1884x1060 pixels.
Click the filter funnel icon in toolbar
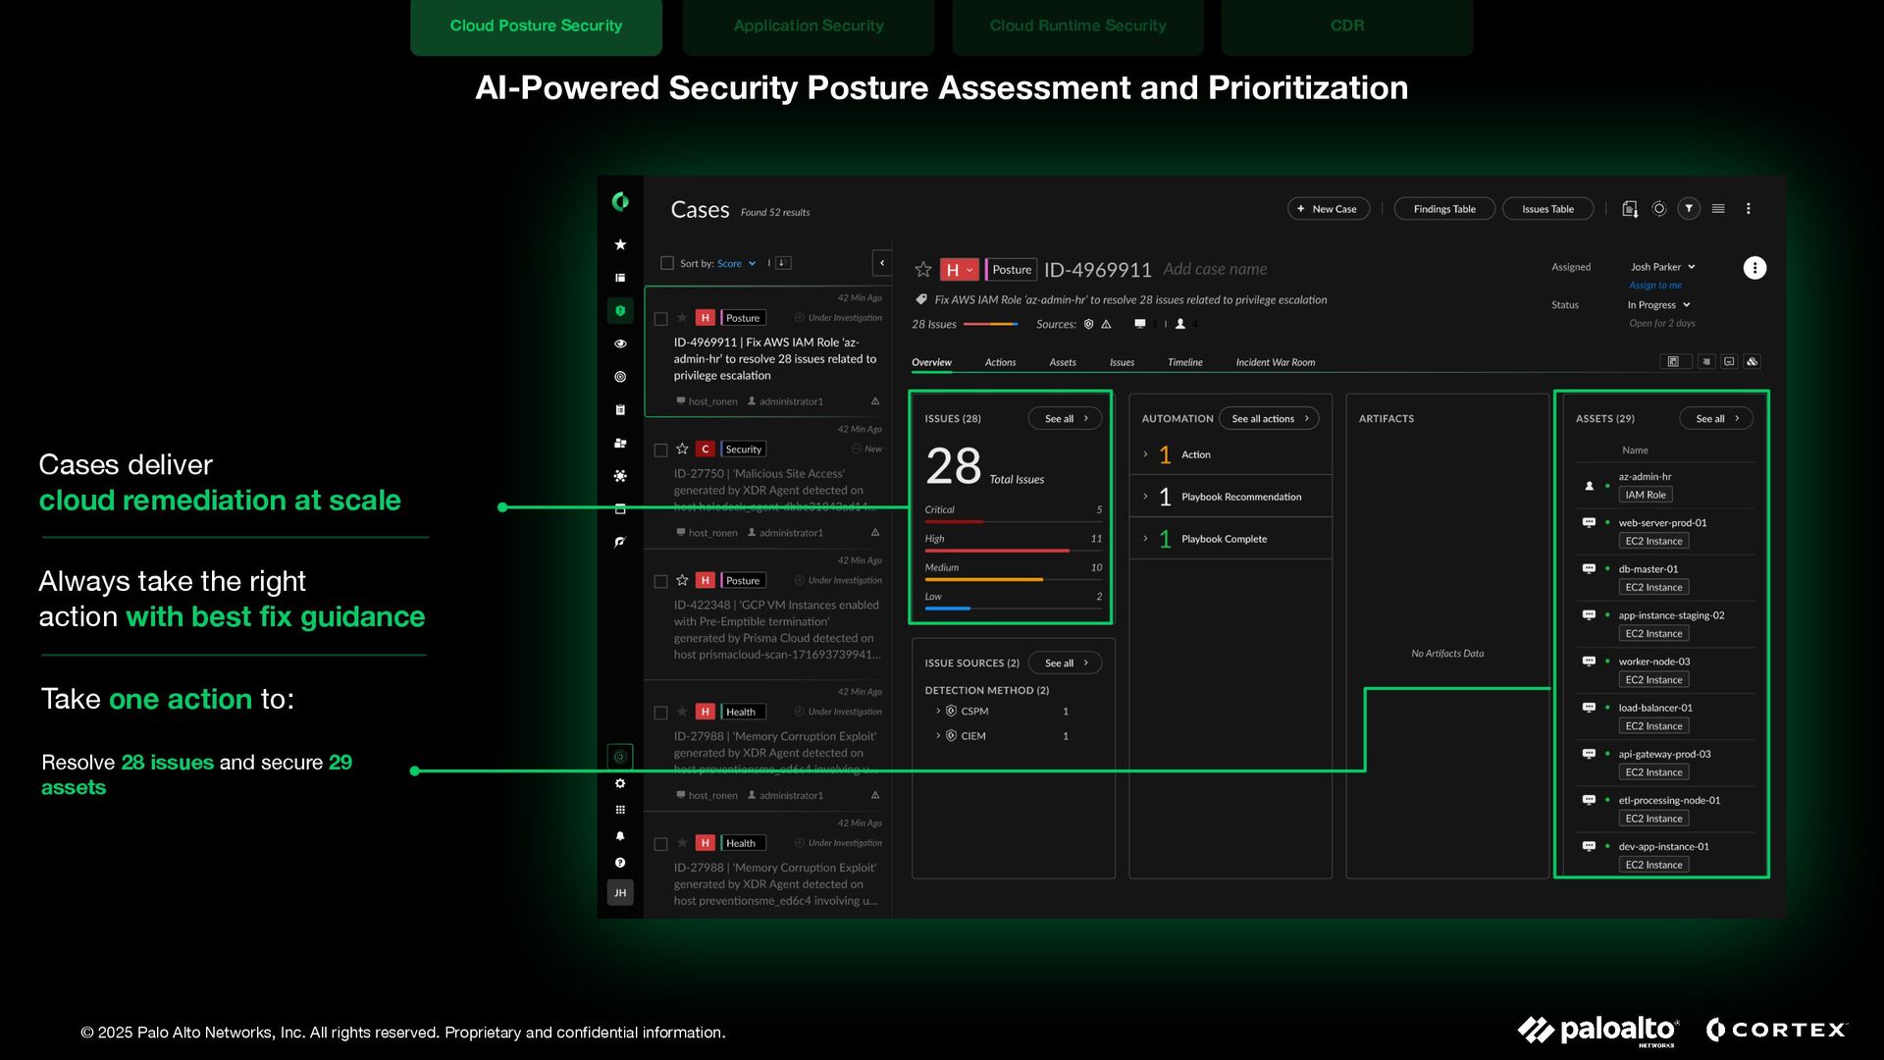point(1689,209)
